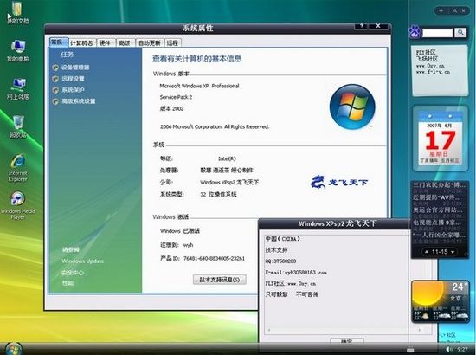Image resolution: width=476 pixels, height=355 pixels.
Task: Open news headline 一人行凶全家
Action: pos(439,235)
